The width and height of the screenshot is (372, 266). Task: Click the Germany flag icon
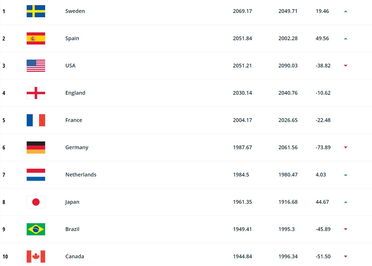[36, 147]
